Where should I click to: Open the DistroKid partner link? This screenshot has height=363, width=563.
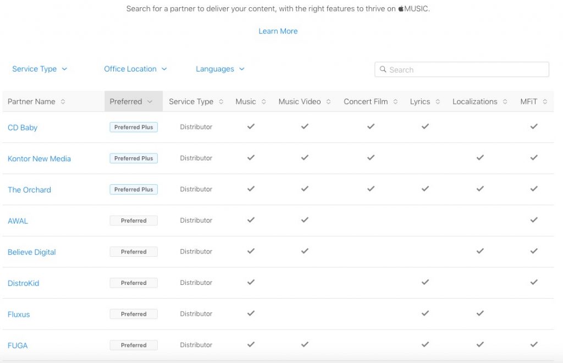pos(23,283)
